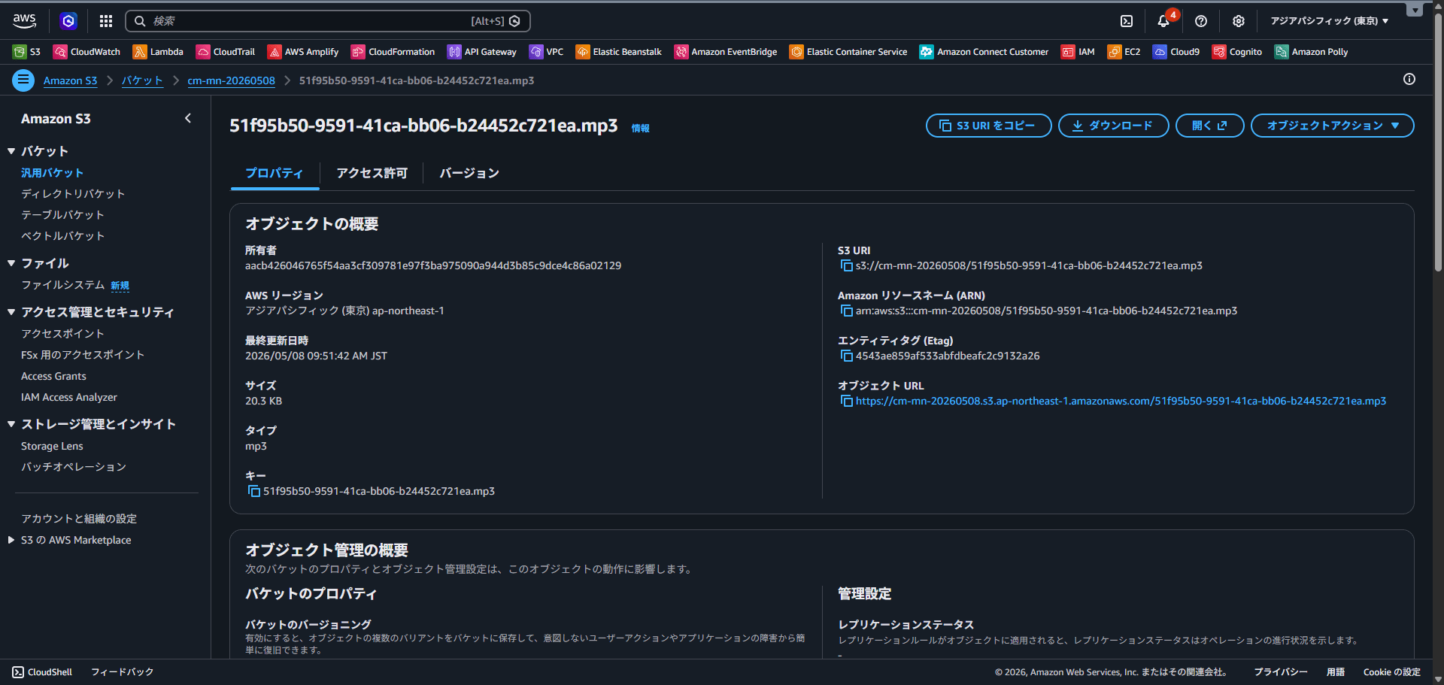Image resolution: width=1444 pixels, height=685 pixels.
Task: Click the 開く button
Action: 1209,126
